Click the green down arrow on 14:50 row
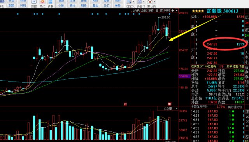Viewport: 249px width, 142px height. click(233, 111)
